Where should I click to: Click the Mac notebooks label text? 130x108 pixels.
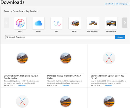pyautogui.click(x=93, y=31)
